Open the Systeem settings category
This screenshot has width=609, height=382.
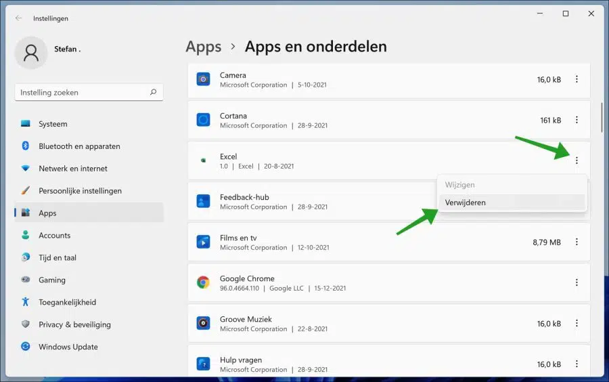coord(89,124)
